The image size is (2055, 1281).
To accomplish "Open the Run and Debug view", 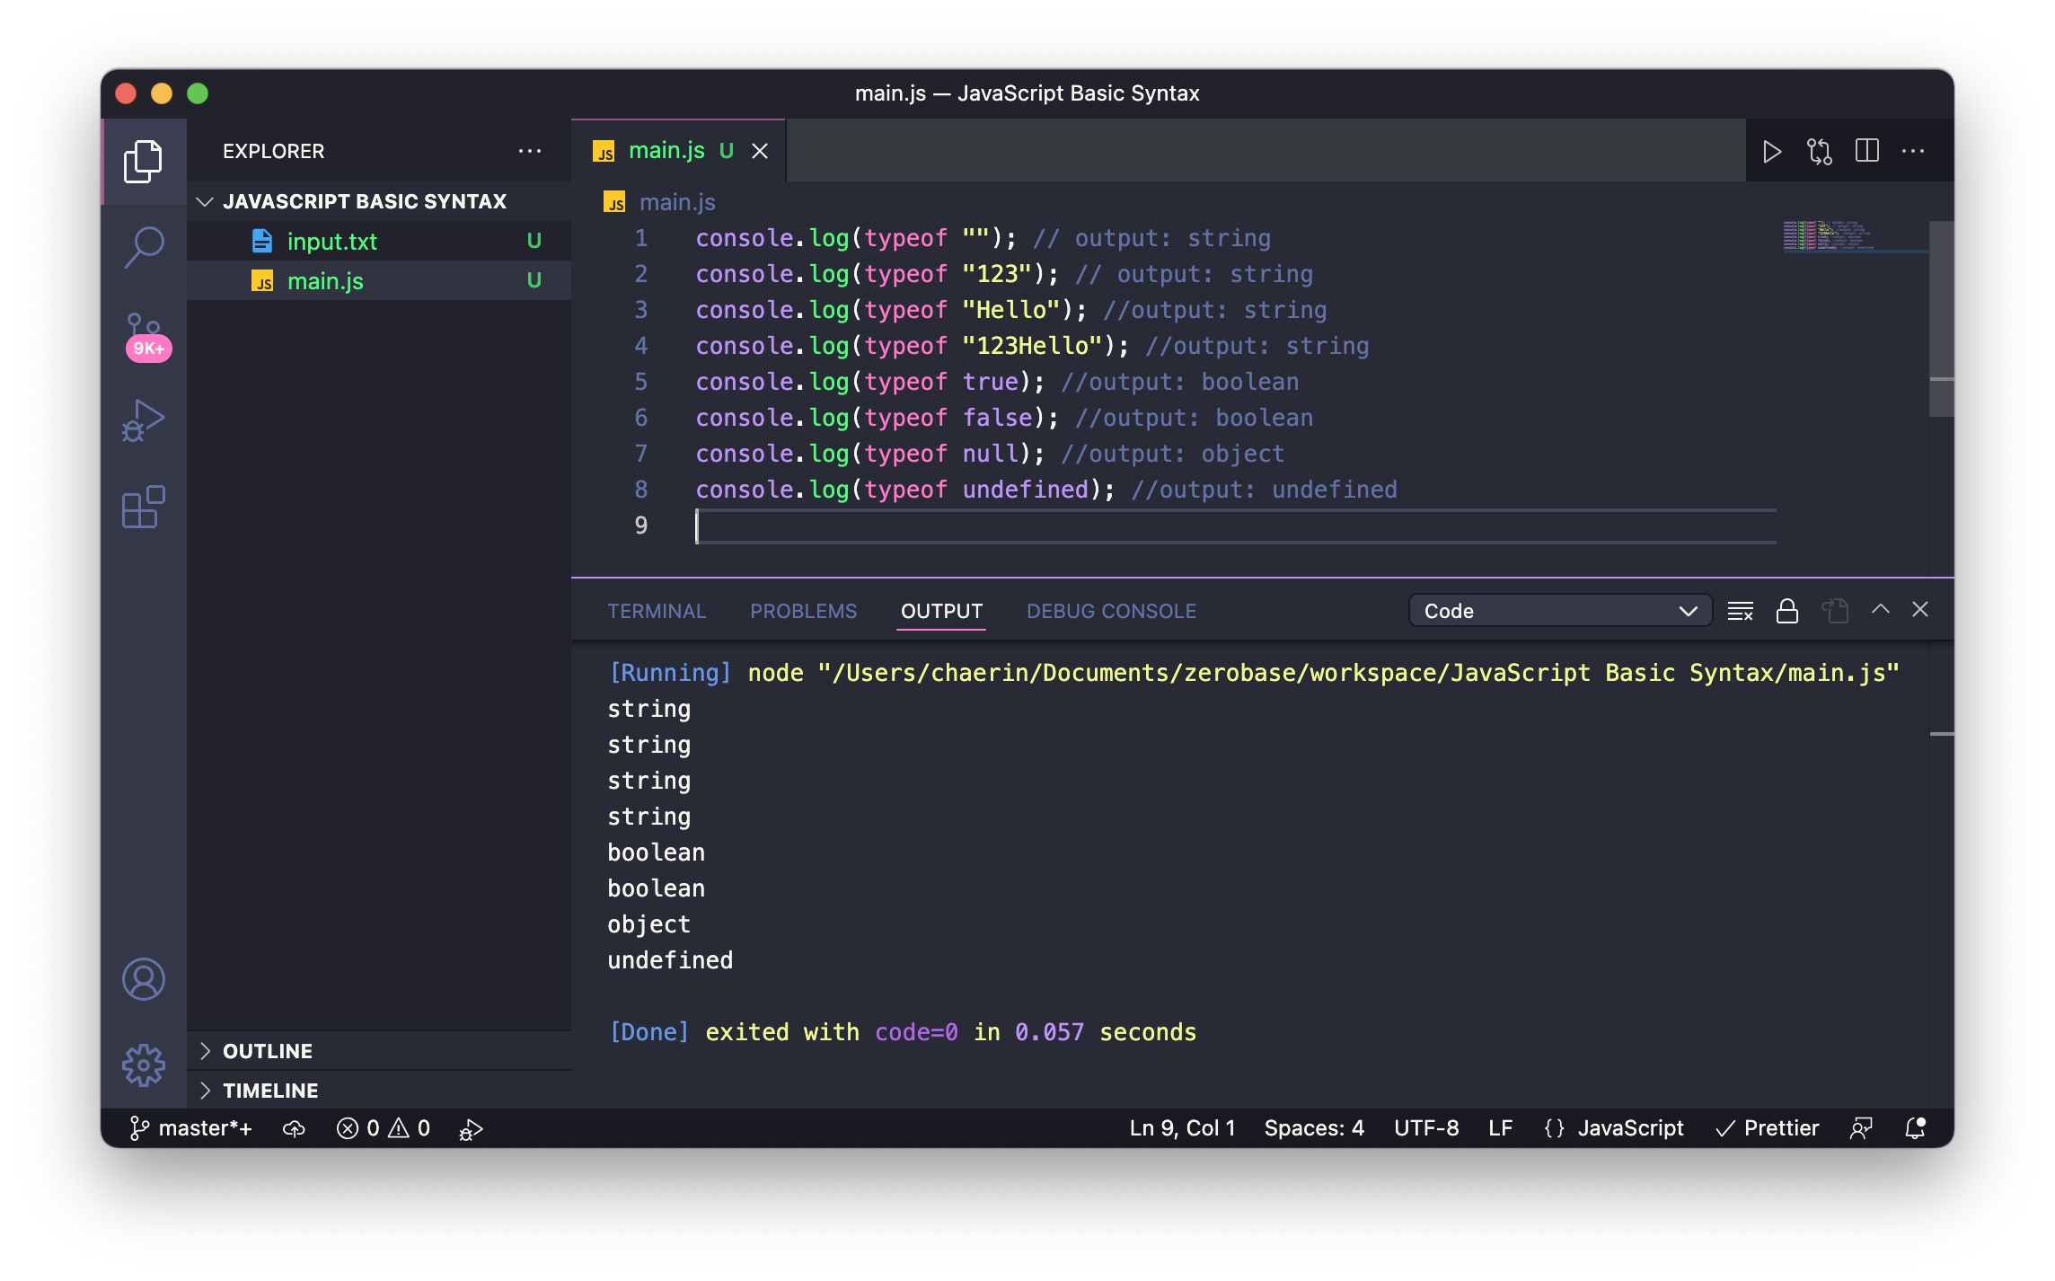I will pos(144,420).
